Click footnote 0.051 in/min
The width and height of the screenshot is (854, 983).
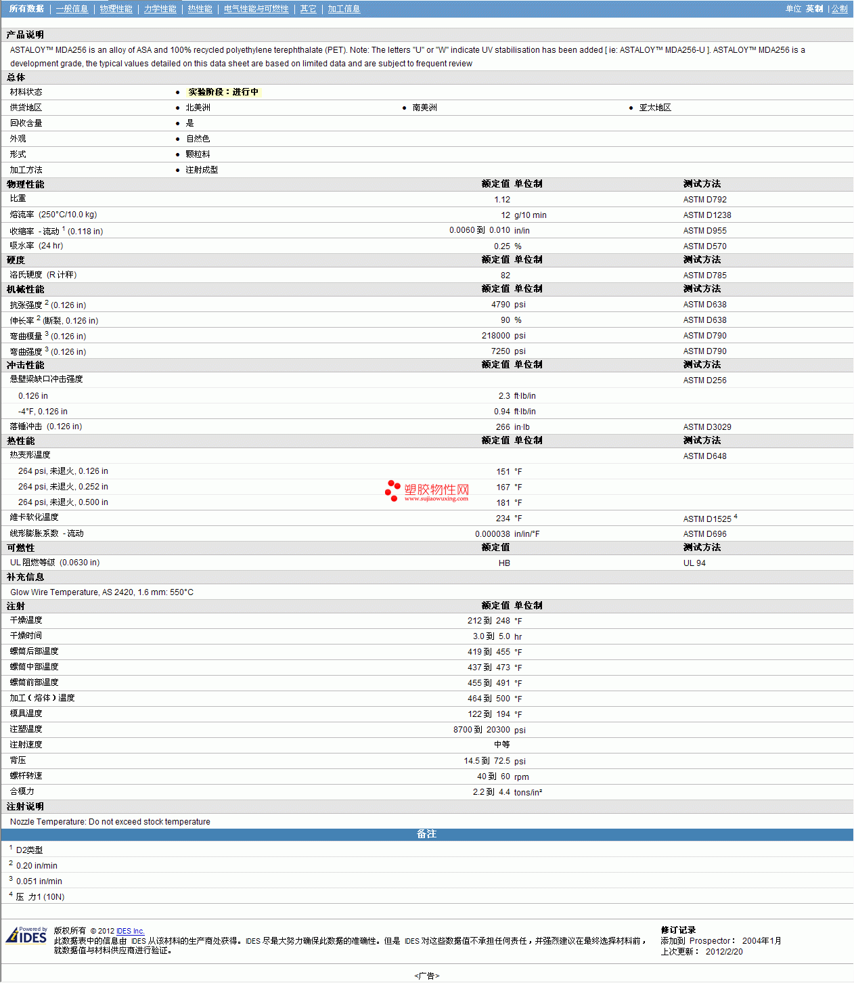(39, 881)
